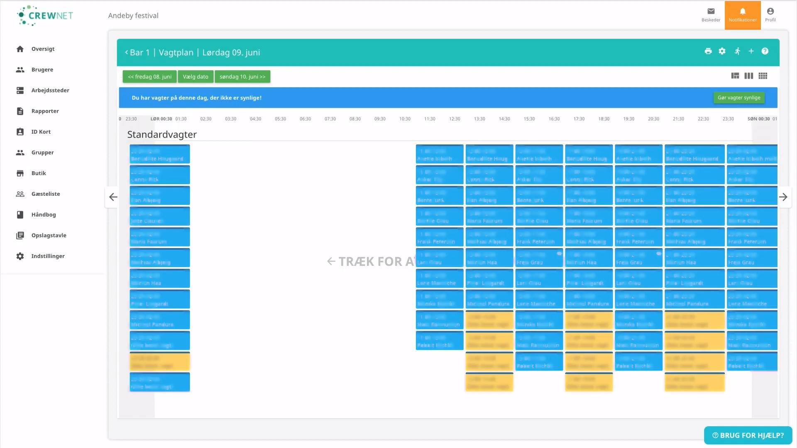Click Vælg dato button
Viewport: 797px width, 448px height.
pos(196,77)
